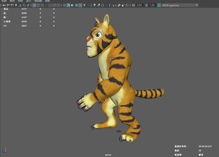Click the Use All Lights bulb icon
This screenshot has width=219, height=157.
(84, 5)
